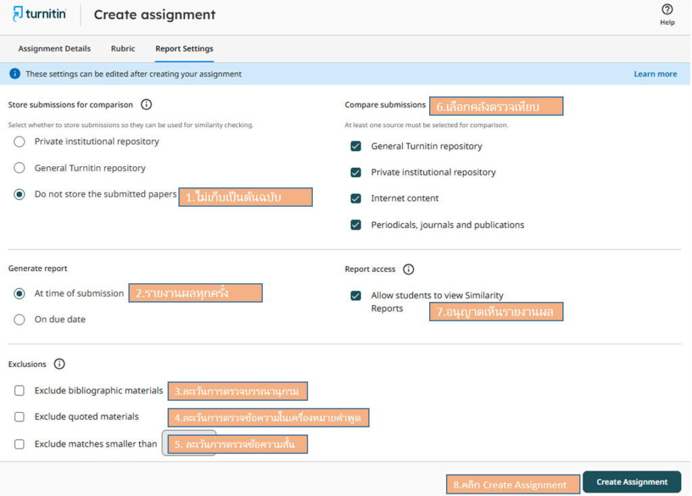Toggle Internet content comparison checkbox
692x496 pixels.
355,199
